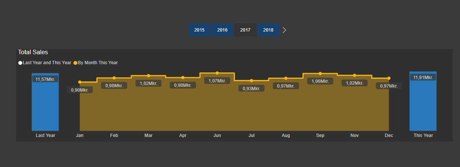Select the 2016 year button
The width and height of the screenshot is (460, 167).
(x=222, y=30)
